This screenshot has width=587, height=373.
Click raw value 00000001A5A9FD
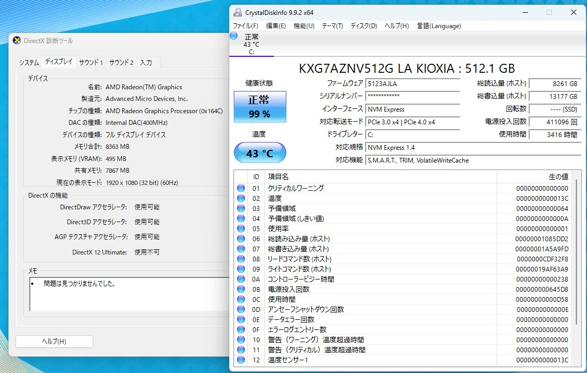click(541, 249)
